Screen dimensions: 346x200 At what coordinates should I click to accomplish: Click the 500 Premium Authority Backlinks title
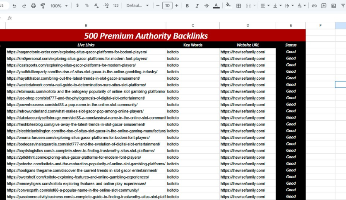[146, 36]
